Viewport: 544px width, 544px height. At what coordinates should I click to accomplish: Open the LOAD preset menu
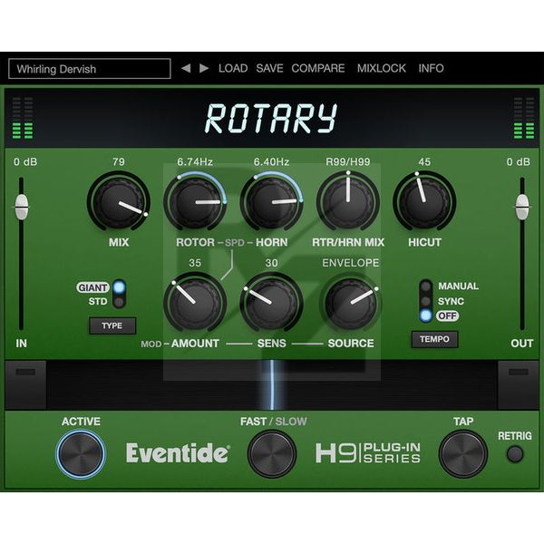tap(233, 68)
